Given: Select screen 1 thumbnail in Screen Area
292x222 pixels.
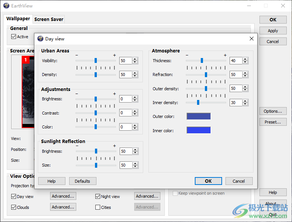Looking at the screenshot, I should (x=28, y=92).
